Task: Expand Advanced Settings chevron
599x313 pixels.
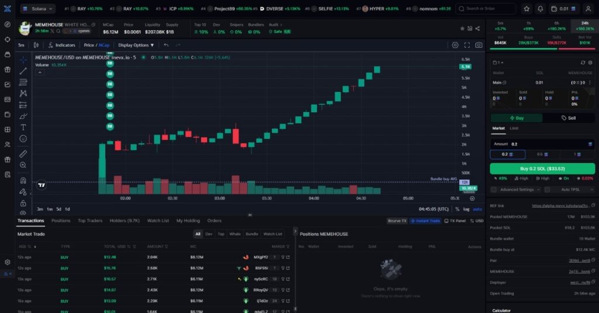Action: click(x=538, y=189)
